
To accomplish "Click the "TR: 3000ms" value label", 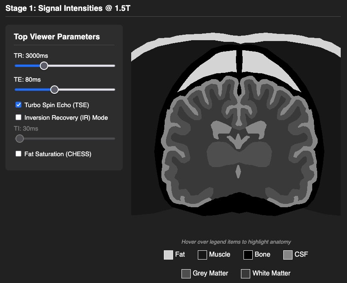I will (x=31, y=56).
